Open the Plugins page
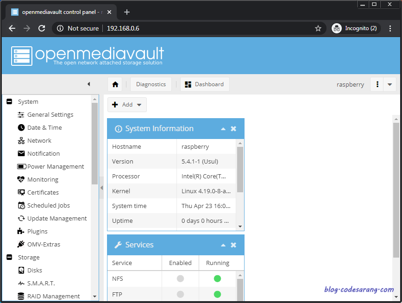Image resolution: width=402 pixels, height=303 pixels. point(32,231)
